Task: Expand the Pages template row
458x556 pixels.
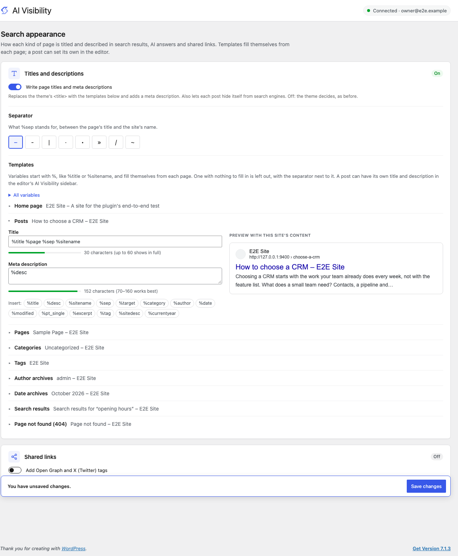Action: [226, 332]
